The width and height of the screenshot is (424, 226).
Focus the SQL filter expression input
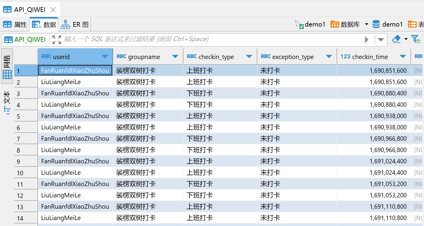point(212,39)
